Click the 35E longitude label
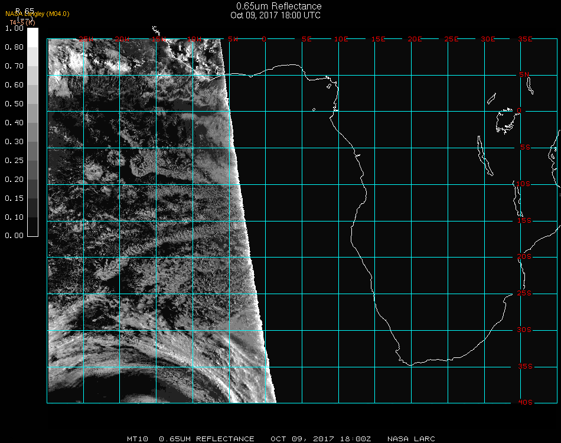This screenshot has width=561, height=443. pyautogui.click(x=525, y=39)
